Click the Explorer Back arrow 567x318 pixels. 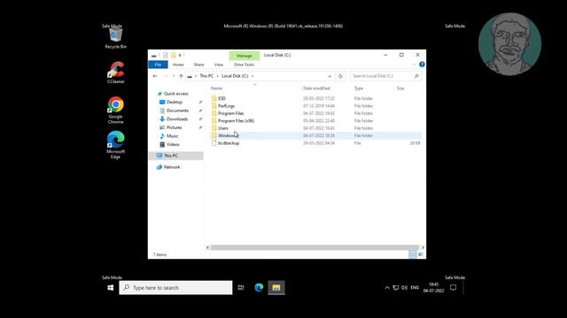155,76
